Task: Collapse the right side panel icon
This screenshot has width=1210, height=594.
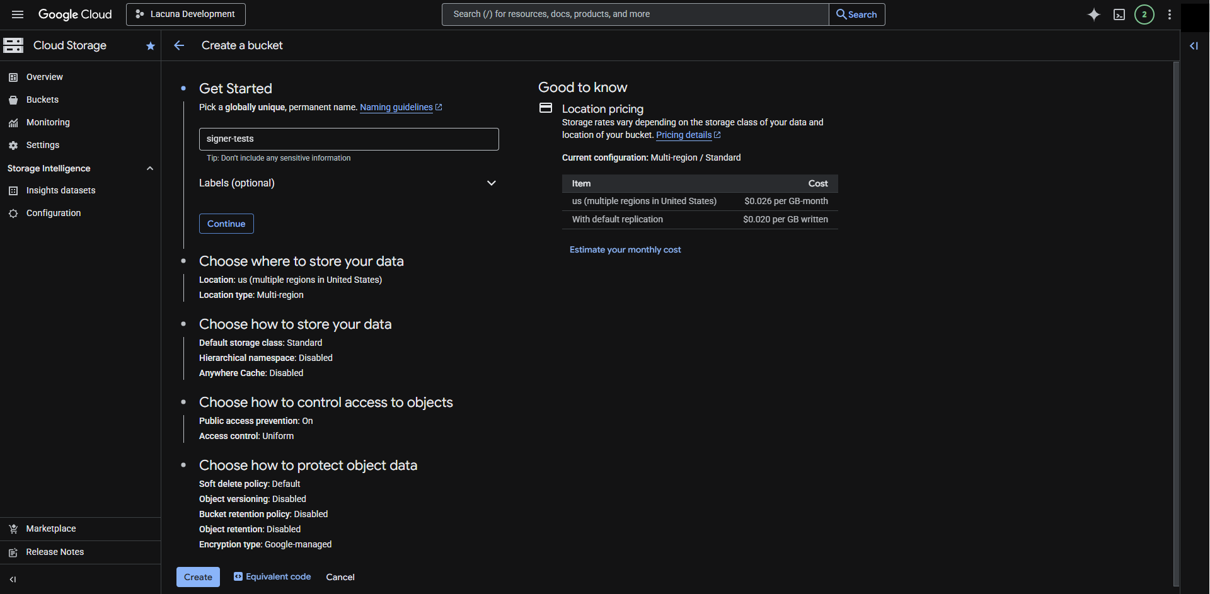Action: pos(1194,46)
